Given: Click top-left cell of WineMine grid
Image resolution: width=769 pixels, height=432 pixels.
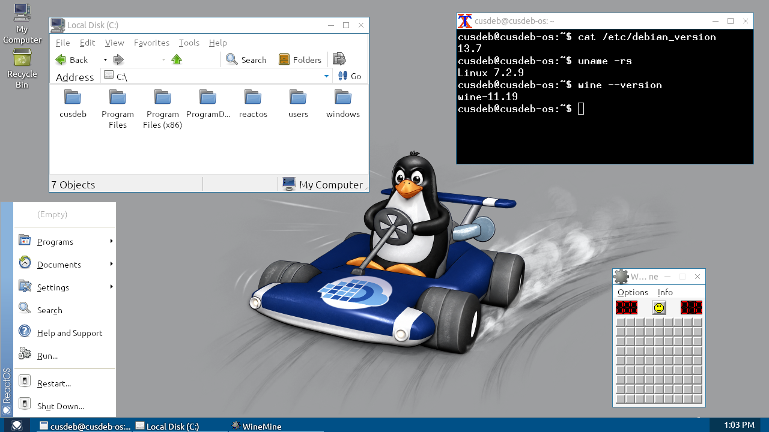Looking at the screenshot, I should (621, 323).
